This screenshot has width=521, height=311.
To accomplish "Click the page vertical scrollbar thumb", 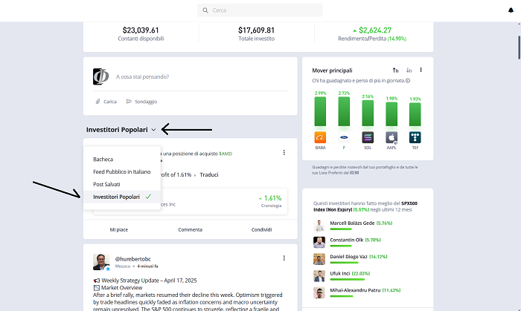I will [x=519, y=48].
